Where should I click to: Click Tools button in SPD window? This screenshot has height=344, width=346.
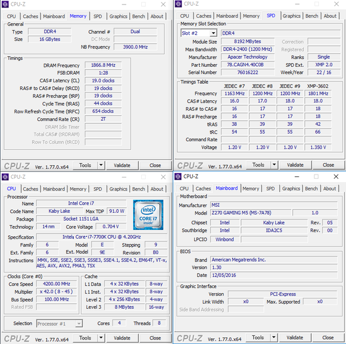[x=258, y=165]
